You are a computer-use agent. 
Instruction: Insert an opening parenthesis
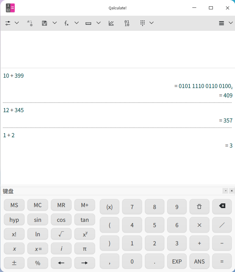click(x=109, y=225)
